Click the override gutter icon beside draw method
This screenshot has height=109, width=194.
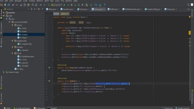click(x=49, y=68)
